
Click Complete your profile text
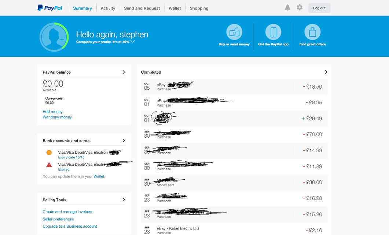(103, 42)
